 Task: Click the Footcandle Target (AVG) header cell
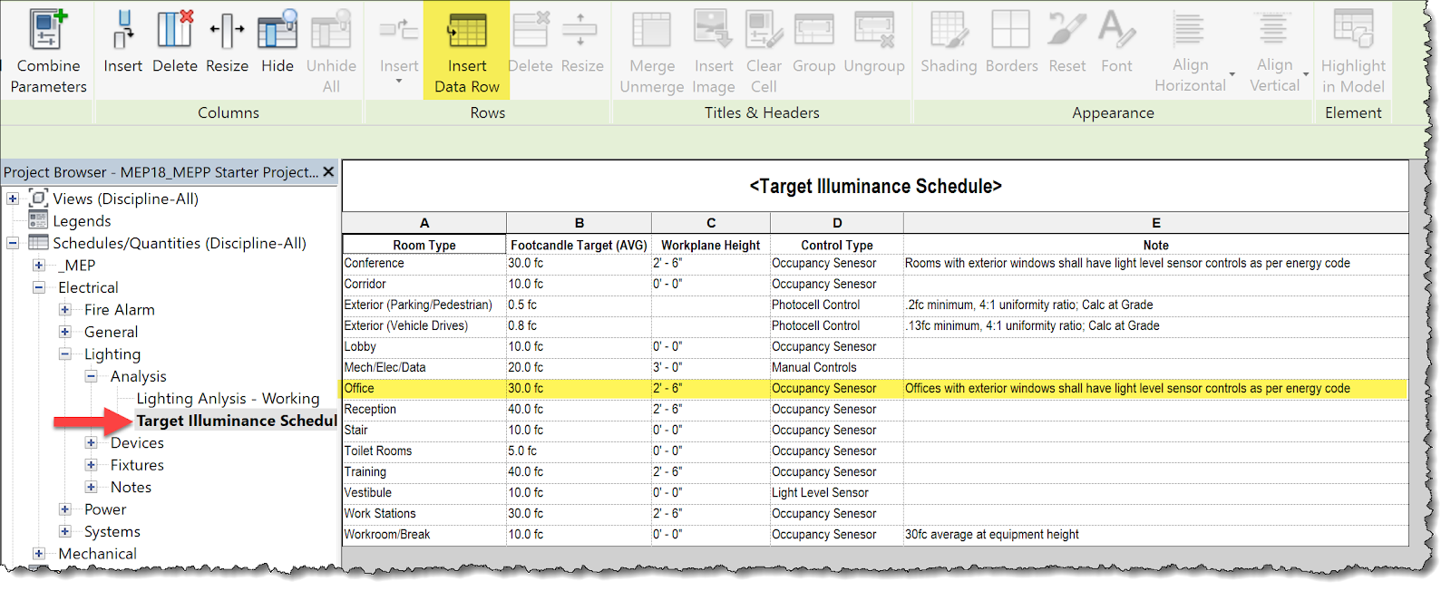tap(579, 245)
